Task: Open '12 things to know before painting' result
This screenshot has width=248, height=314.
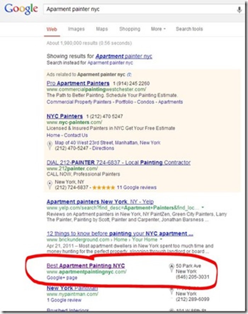Action: [x=120, y=234]
